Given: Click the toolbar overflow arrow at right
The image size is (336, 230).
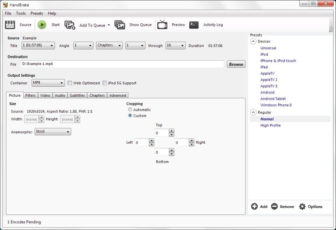Looking at the screenshot, I should pyautogui.click(x=331, y=31).
